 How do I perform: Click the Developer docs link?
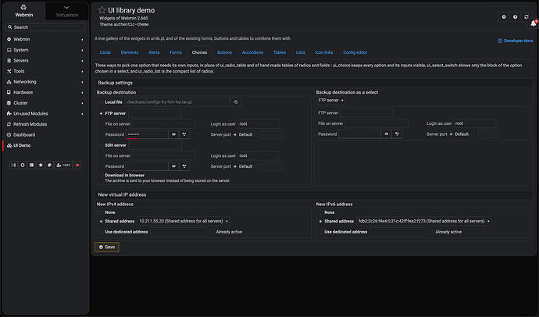[x=516, y=41]
